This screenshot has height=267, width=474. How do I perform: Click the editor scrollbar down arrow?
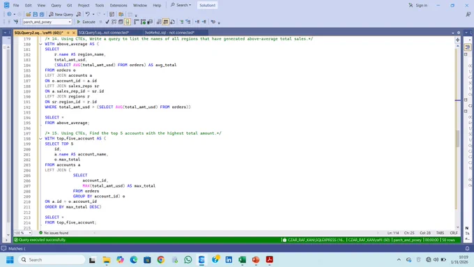click(458, 227)
